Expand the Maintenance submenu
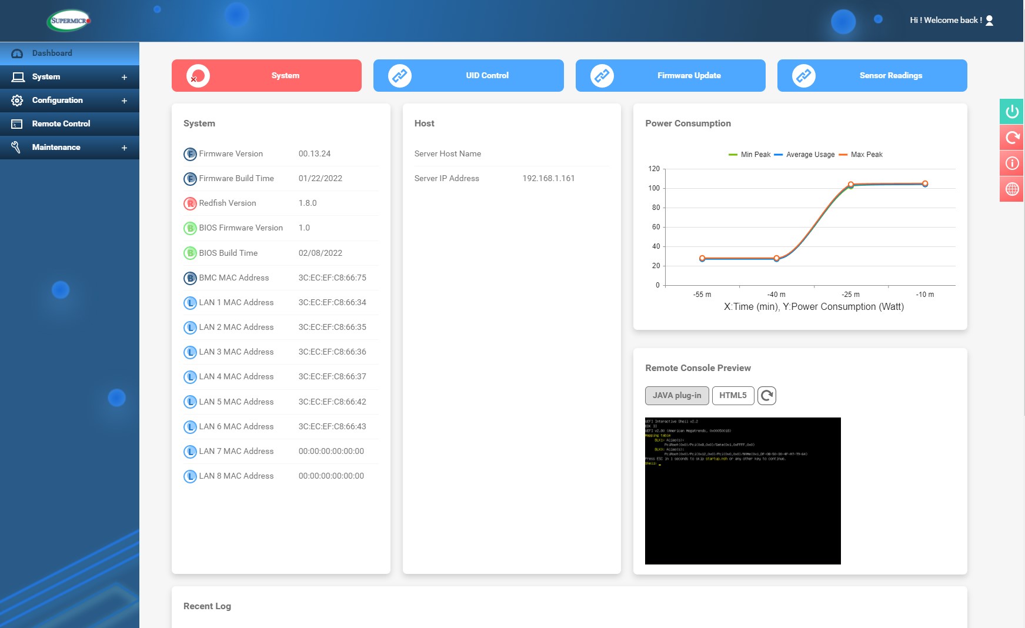 124,148
